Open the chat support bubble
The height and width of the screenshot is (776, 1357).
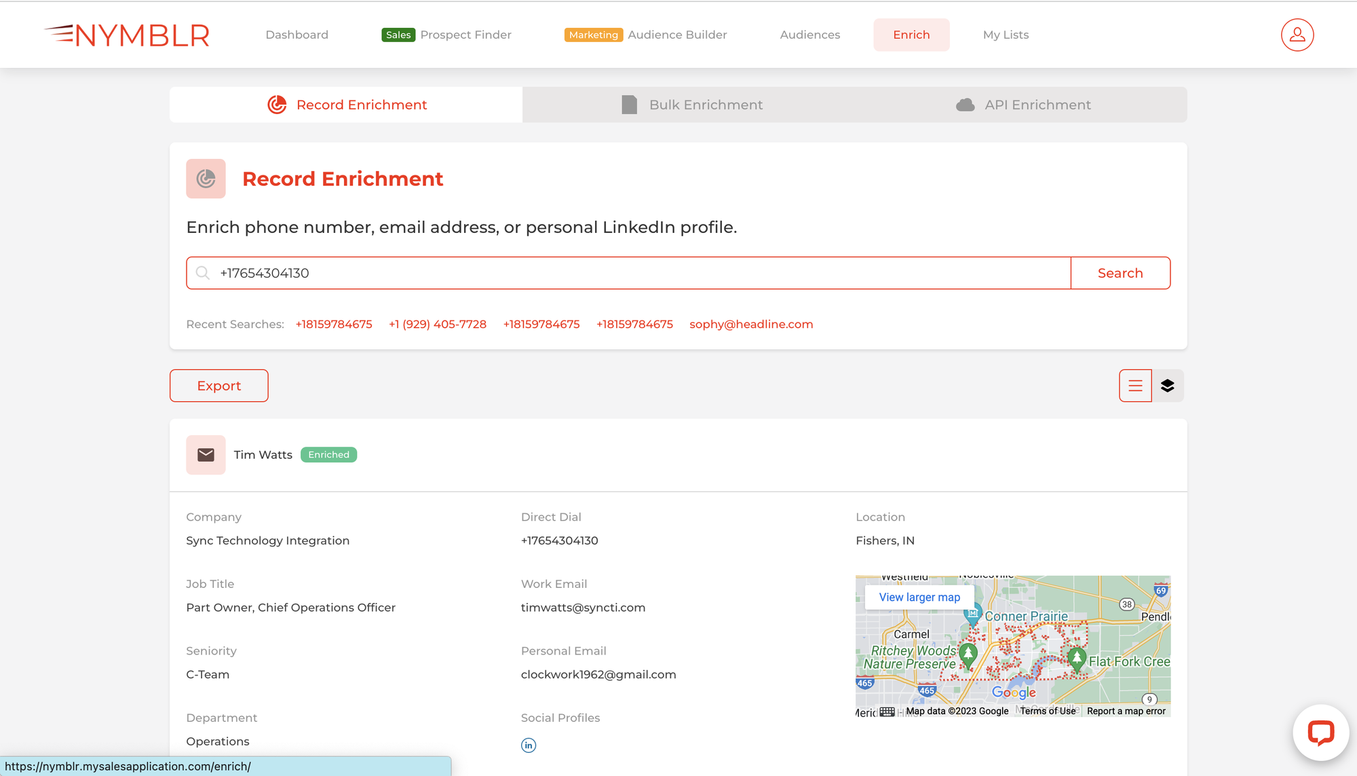(1320, 733)
